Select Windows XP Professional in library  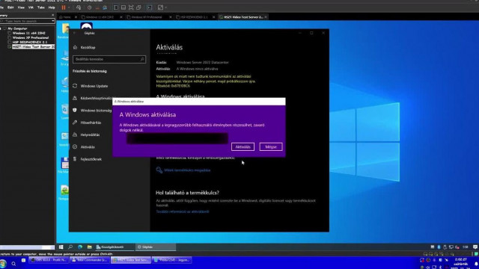click(x=30, y=38)
